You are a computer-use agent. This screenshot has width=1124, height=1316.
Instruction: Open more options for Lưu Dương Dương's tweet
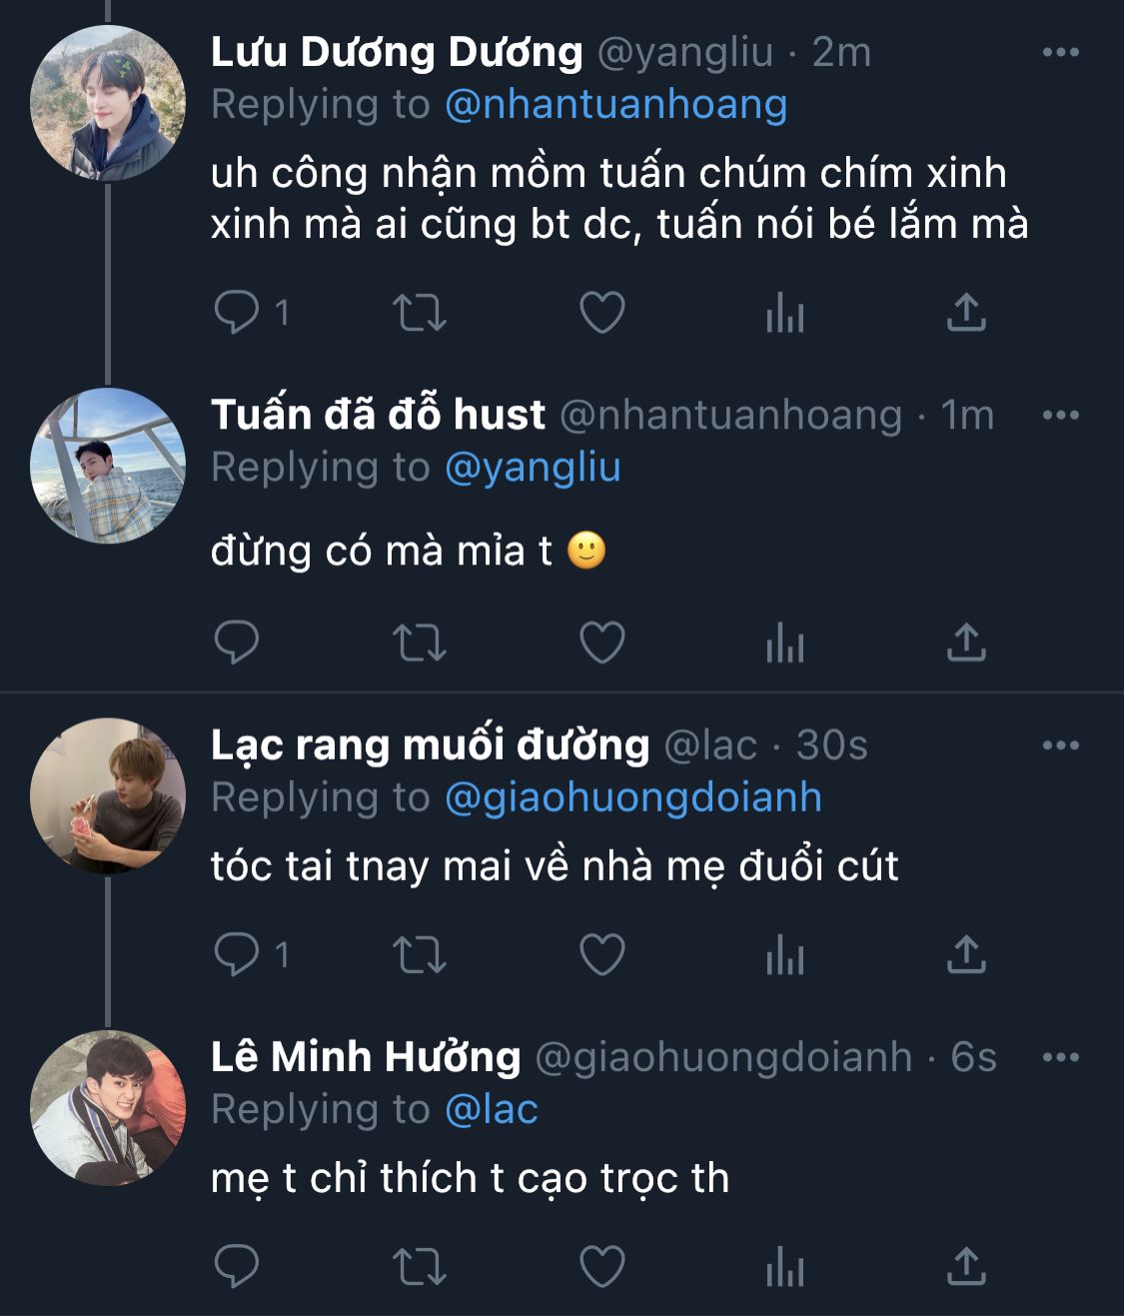(1060, 52)
